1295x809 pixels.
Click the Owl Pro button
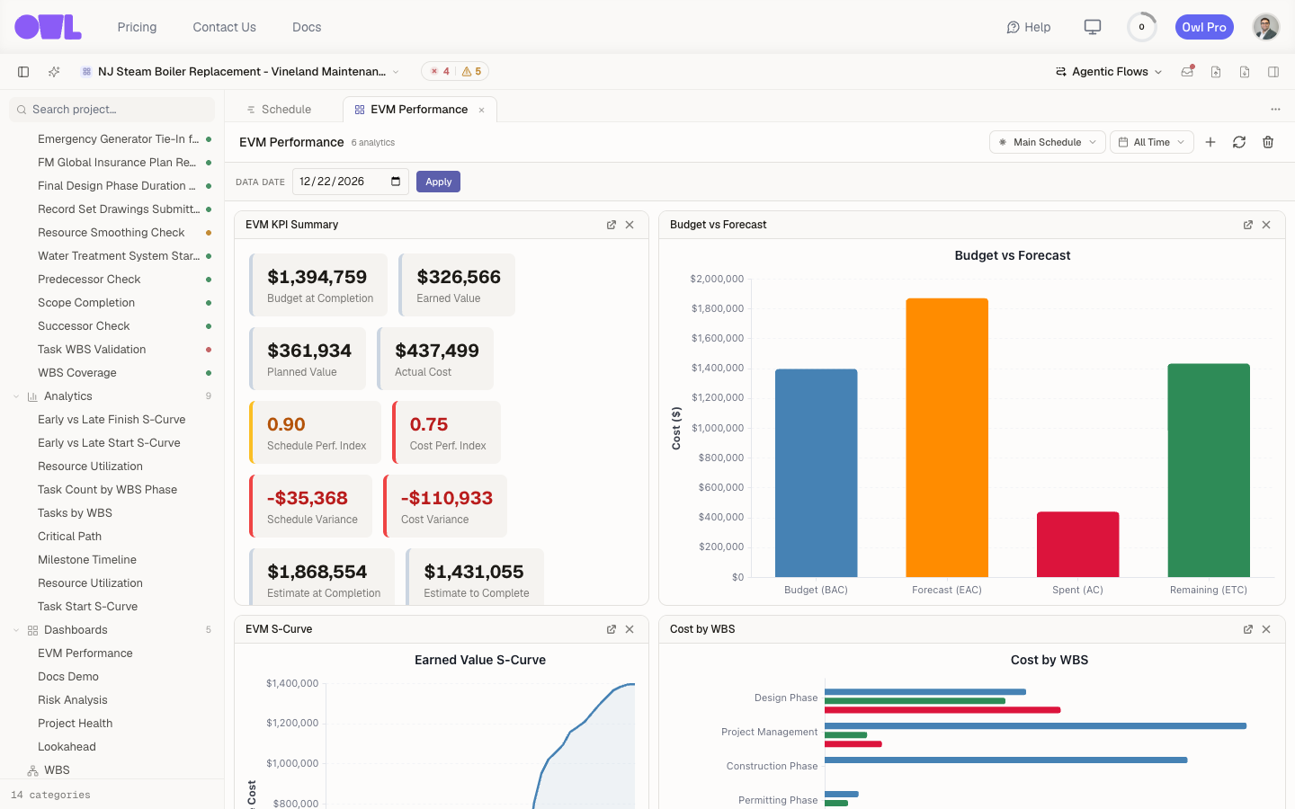point(1204,27)
